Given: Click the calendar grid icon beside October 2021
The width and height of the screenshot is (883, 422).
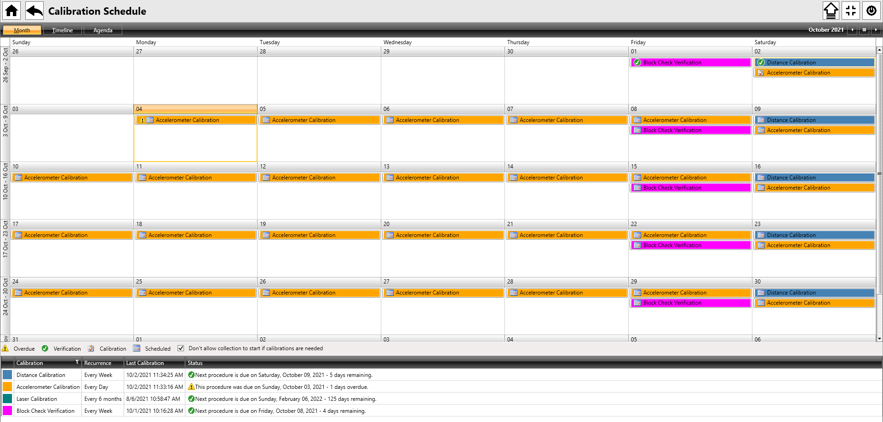Looking at the screenshot, I should (x=864, y=30).
